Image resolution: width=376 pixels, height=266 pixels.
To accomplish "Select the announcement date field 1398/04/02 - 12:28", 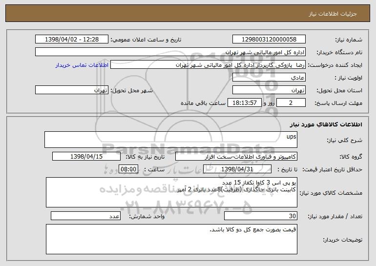I will tap(72, 39).
